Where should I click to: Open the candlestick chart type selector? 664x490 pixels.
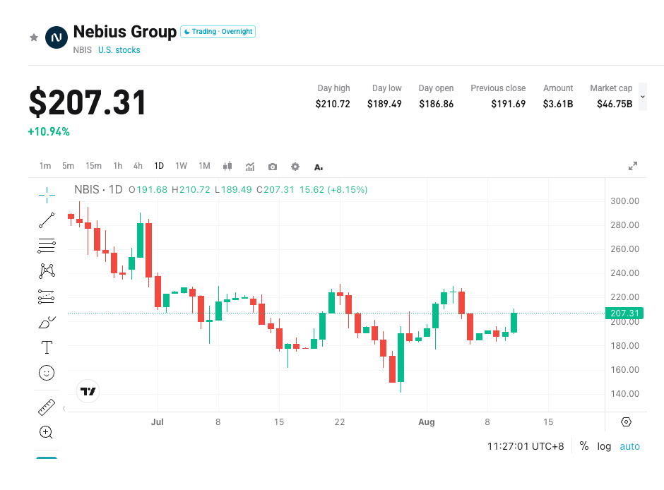[227, 167]
